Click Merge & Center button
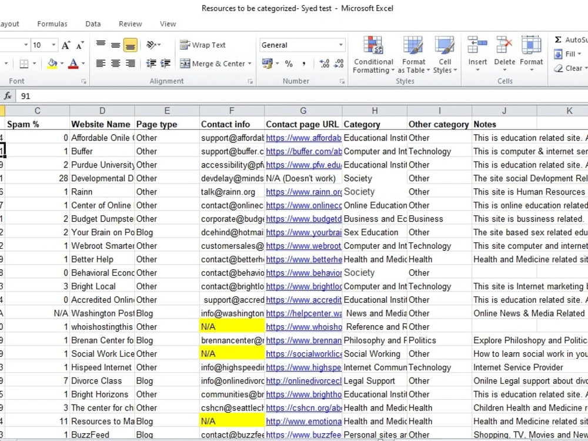Image resolution: width=588 pixels, height=441 pixels. tap(212, 64)
